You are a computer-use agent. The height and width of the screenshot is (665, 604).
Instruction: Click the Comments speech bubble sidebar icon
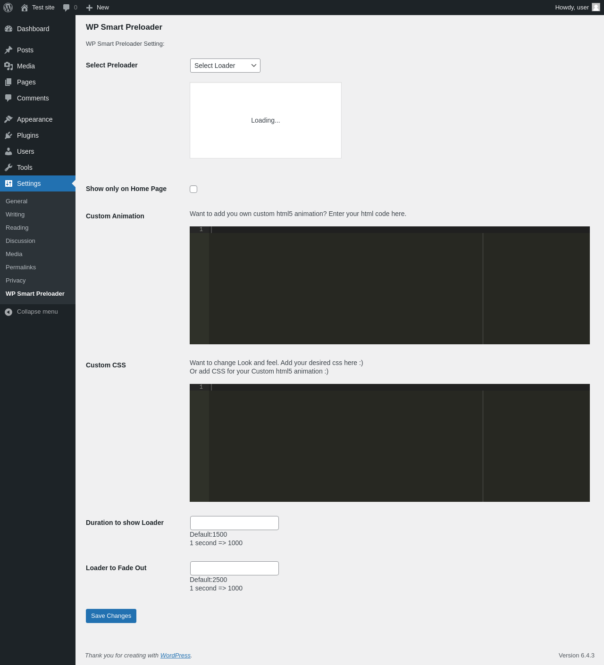8,98
